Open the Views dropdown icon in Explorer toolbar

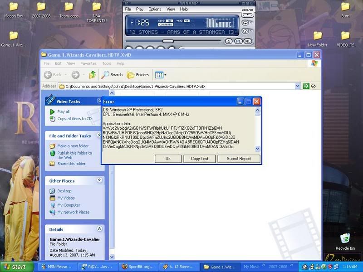[161, 75]
